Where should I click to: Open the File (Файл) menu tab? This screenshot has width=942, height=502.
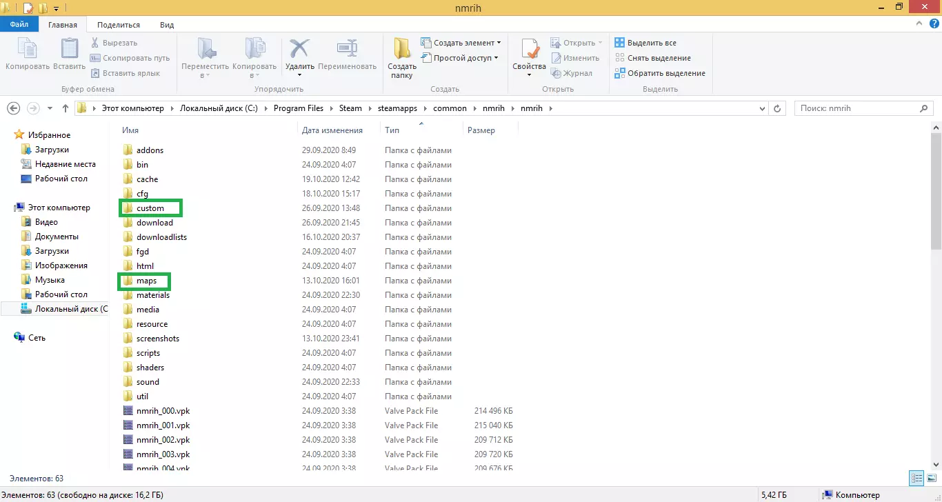tap(19, 24)
